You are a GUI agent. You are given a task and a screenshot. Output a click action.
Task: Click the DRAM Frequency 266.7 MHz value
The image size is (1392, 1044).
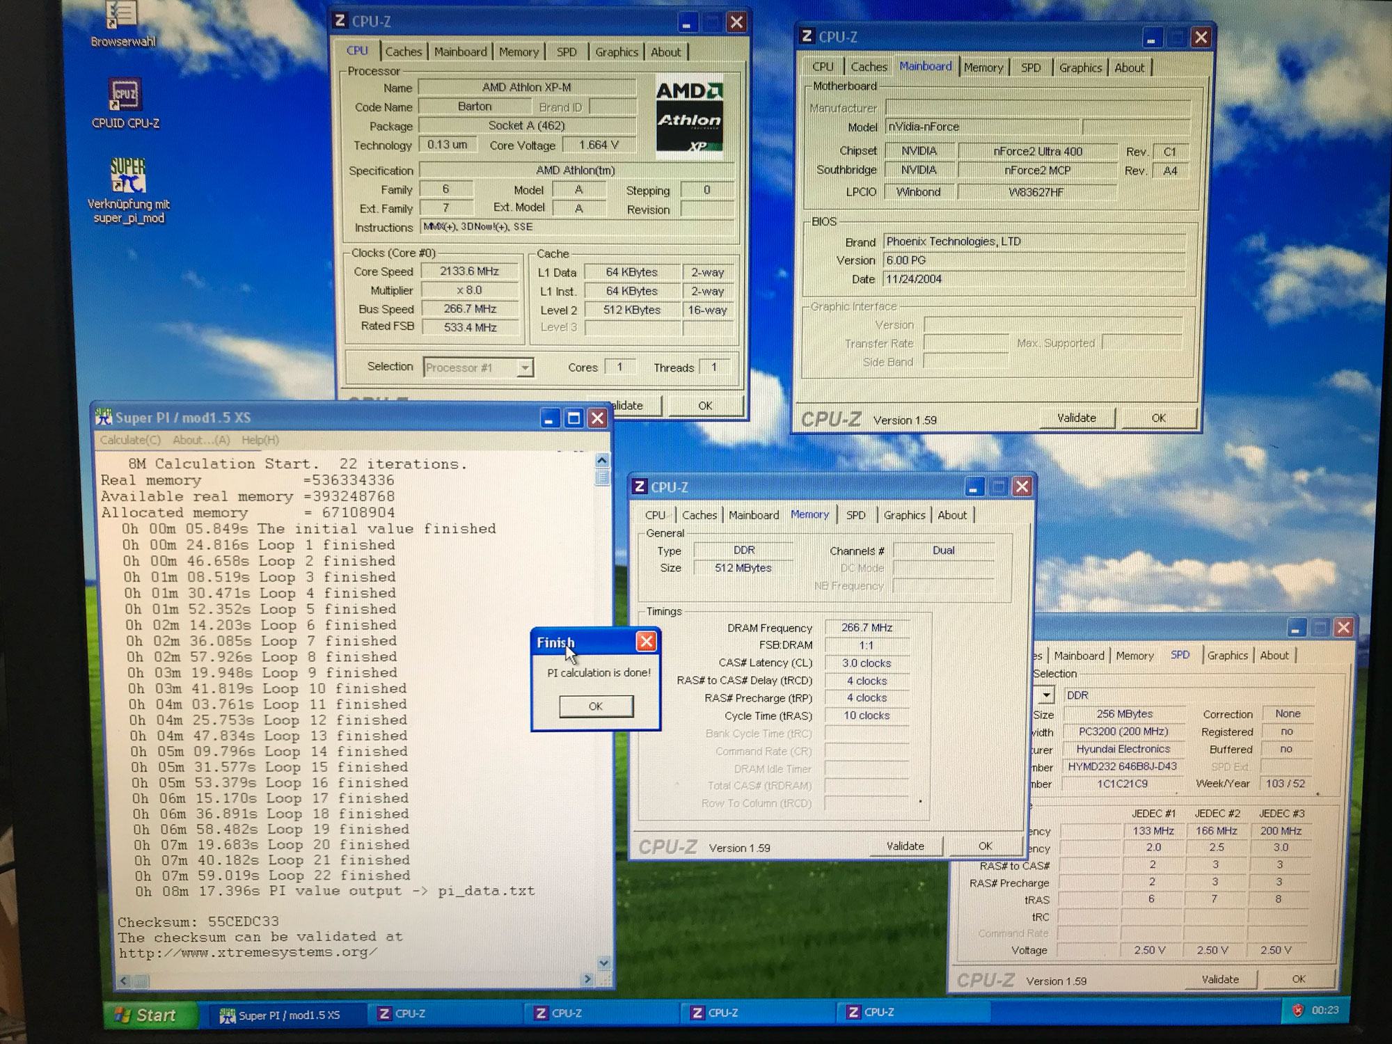tap(867, 627)
